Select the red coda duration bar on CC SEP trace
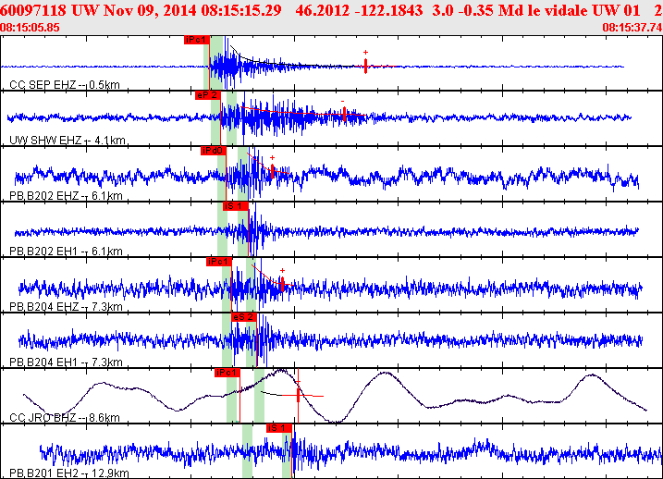The image size is (663, 479). coord(366,67)
